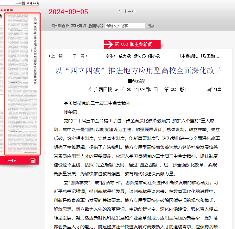
Task: Select the 默认 font size option
Action: pyautogui.click(x=144, y=56)
